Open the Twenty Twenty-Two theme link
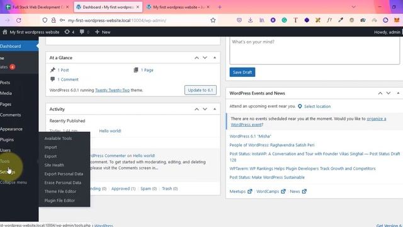 (x=112, y=90)
